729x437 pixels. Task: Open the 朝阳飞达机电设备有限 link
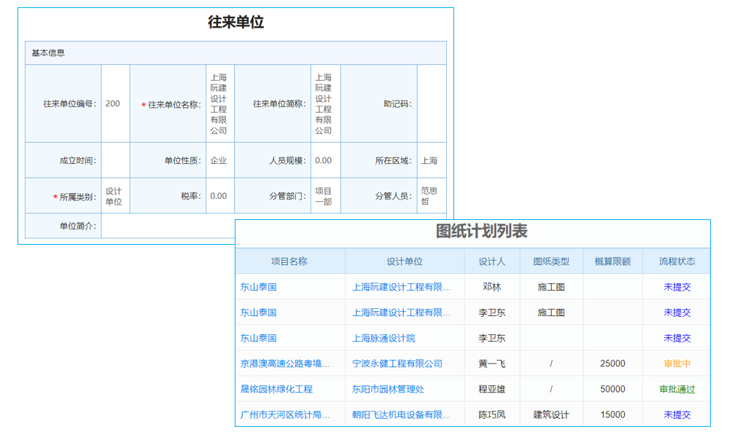pos(401,414)
